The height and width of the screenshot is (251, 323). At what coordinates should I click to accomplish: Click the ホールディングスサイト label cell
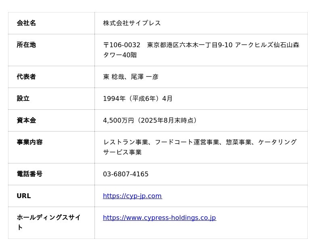coord(51,223)
